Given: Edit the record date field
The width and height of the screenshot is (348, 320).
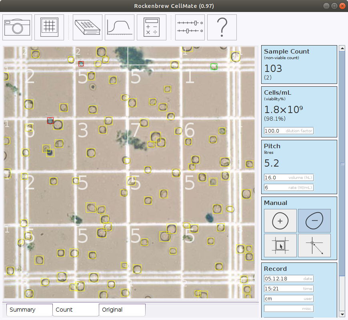Looking at the screenshot, I should point(288,278).
